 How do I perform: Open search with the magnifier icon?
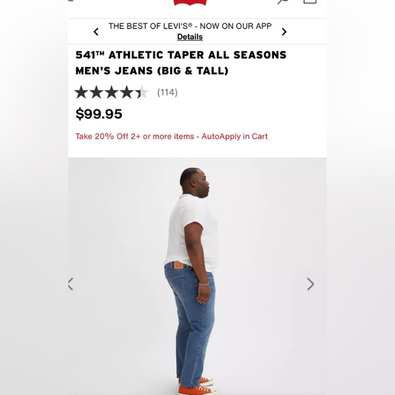point(283,2)
